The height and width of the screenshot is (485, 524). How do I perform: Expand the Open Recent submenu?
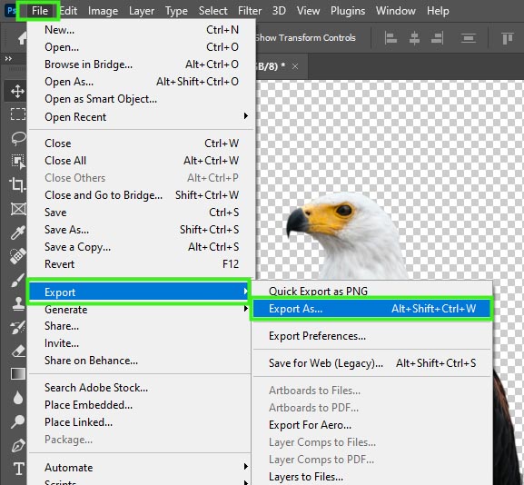(x=141, y=117)
